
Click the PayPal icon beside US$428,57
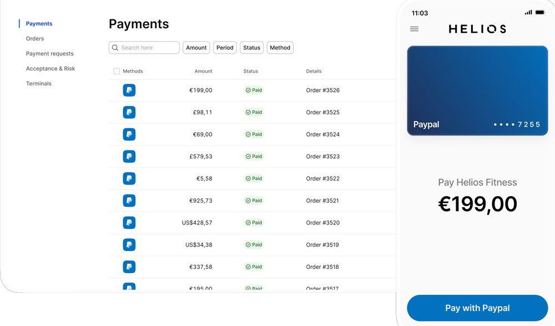[129, 223]
